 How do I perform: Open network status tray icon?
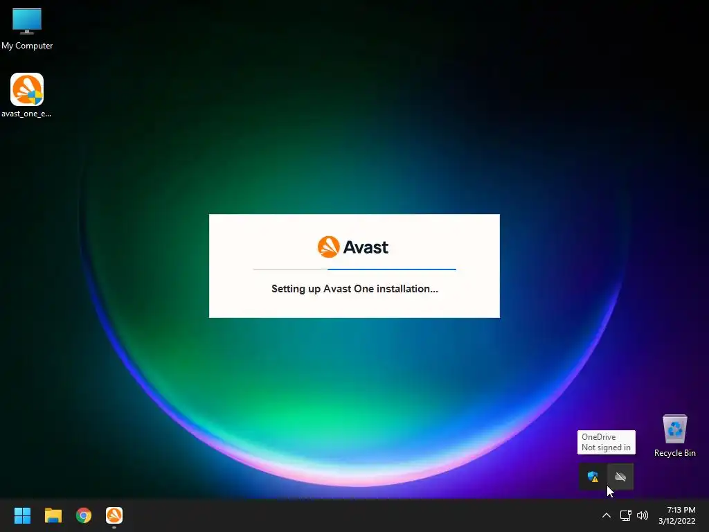click(x=625, y=515)
